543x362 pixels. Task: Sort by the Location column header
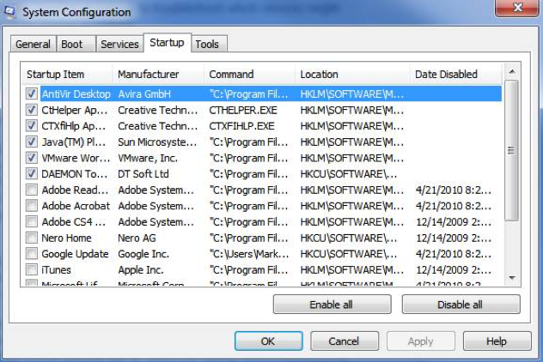352,74
